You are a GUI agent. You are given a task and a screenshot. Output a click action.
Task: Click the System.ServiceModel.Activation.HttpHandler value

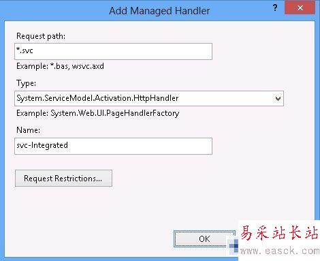97,98
